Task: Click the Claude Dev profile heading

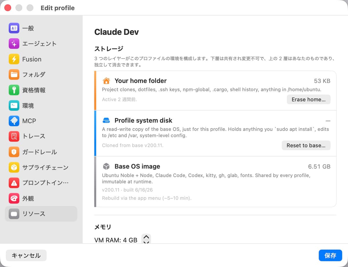Action: click(x=117, y=32)
